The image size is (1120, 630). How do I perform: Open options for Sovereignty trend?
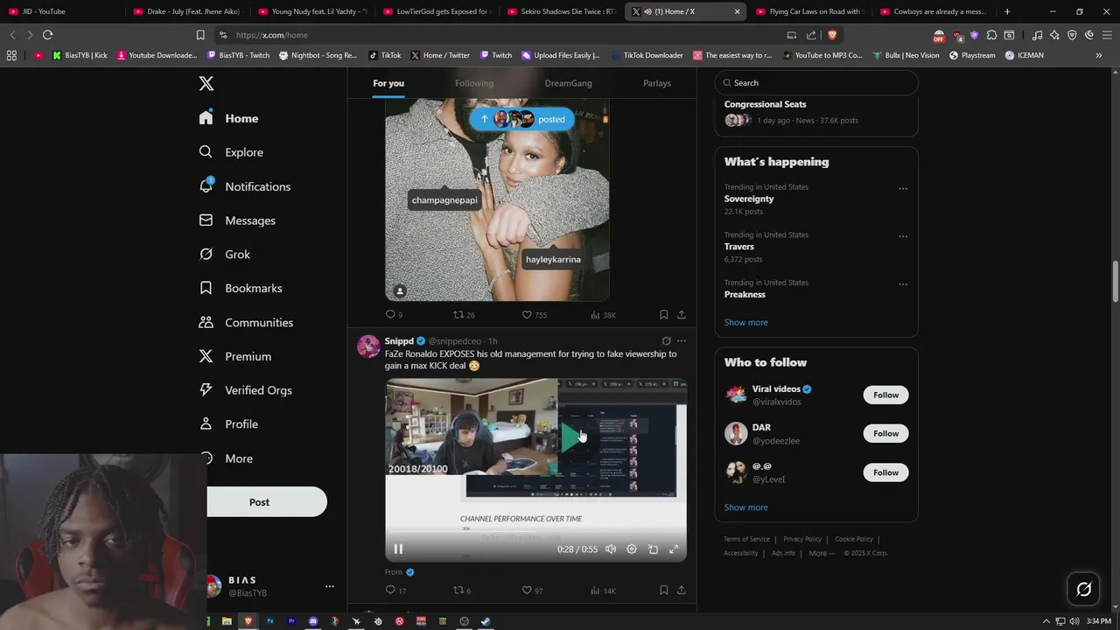tap(903, 188)
